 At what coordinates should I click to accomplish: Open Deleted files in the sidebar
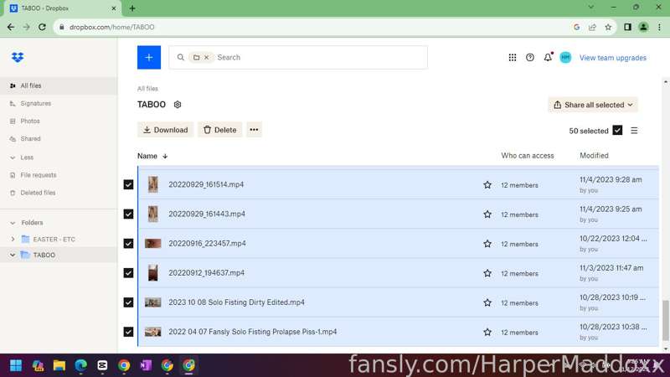[38, 193]
